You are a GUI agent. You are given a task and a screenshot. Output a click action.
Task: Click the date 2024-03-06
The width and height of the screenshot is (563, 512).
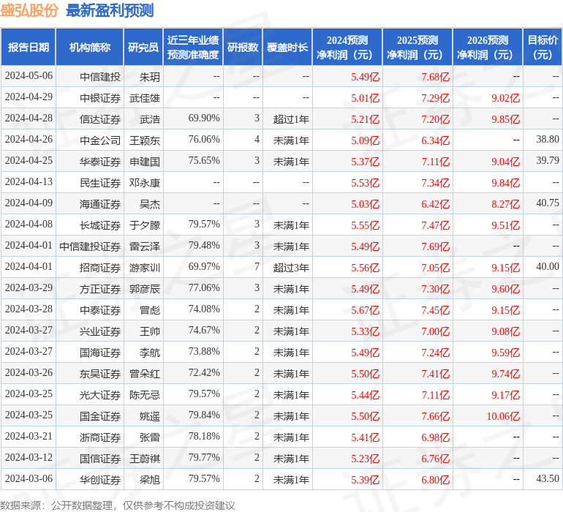coord(29,478)
